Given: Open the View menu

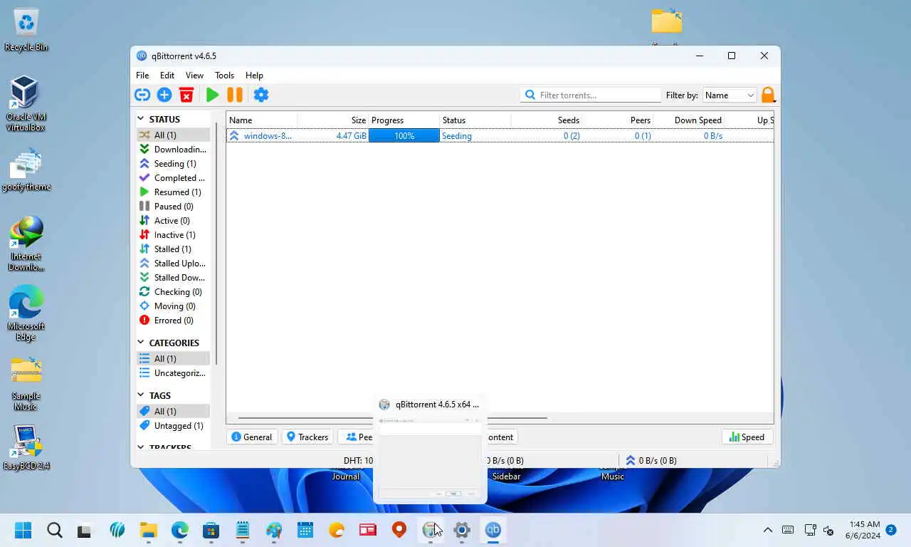Looking at the screenshot, I should point(194,75).
